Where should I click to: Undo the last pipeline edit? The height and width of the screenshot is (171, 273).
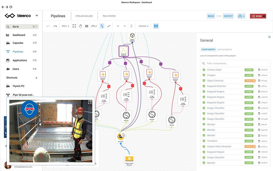coord(48,26)
